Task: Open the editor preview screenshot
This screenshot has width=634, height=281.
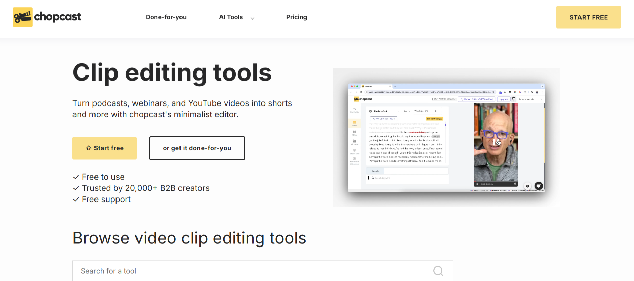Action: pyautogui.click(x=446, y=138)
